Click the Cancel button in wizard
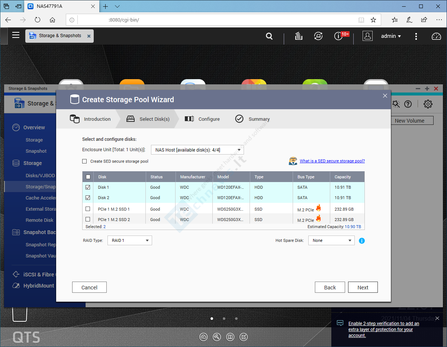Viewport: 447px width, 347px height. click(89, 288)
